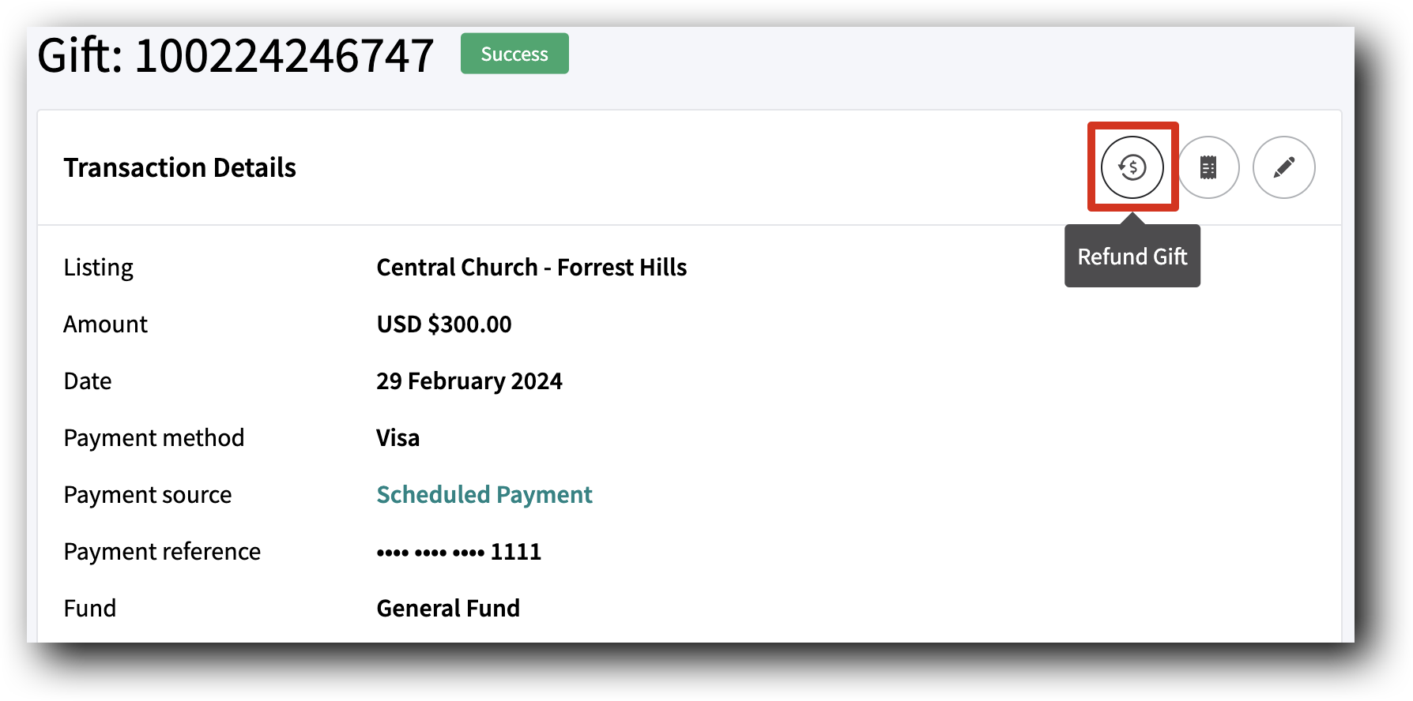The width and height of the screenshot is (1413, 701).
Task: Click the Refund Gift tooltip label
Action: (1132, 256)
